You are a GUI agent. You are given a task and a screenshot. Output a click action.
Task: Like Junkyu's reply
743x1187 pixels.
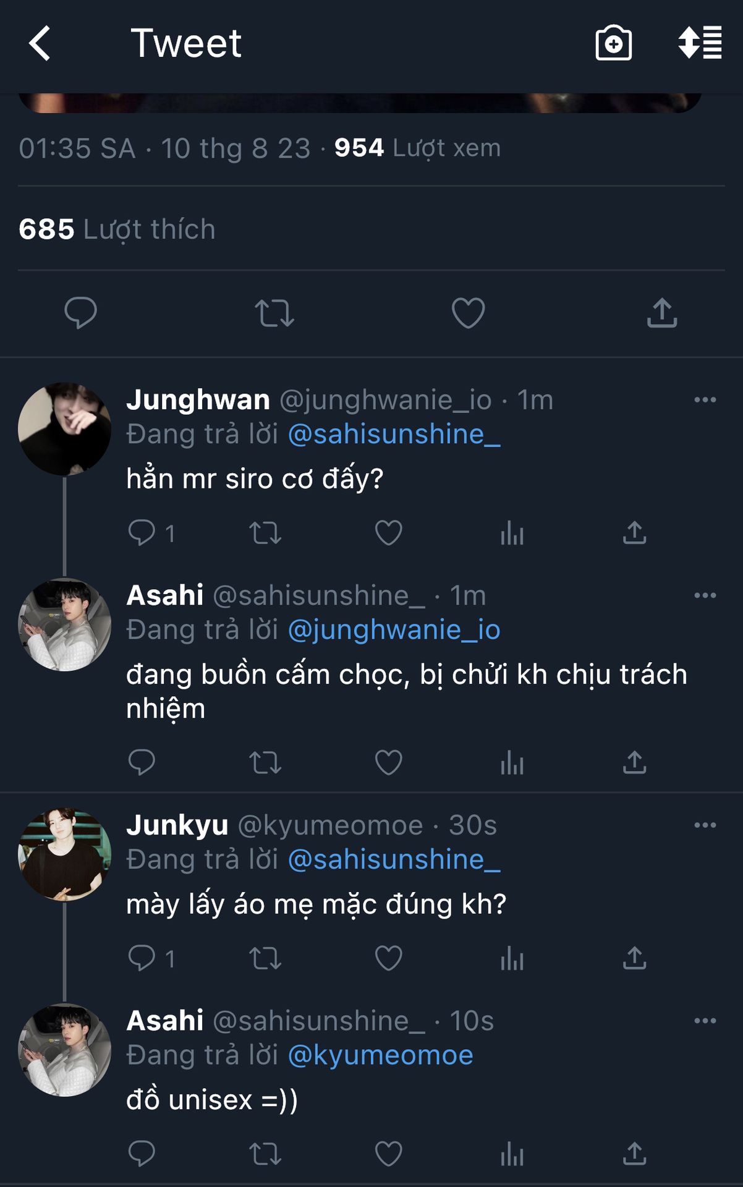(x=389, y=958)
